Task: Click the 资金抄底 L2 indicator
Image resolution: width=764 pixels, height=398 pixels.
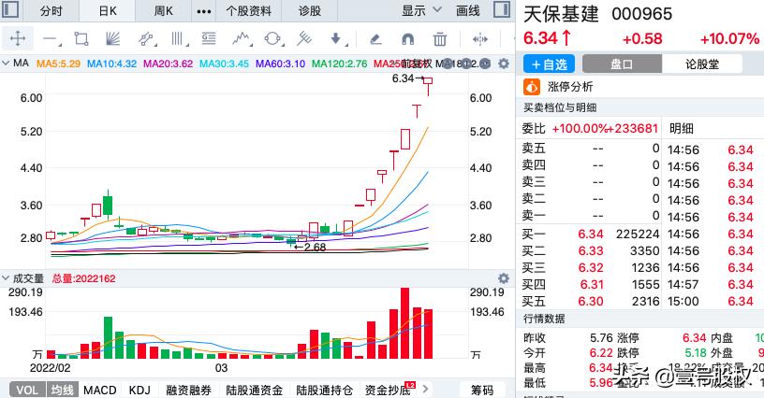Action: [x=389, y=390]
